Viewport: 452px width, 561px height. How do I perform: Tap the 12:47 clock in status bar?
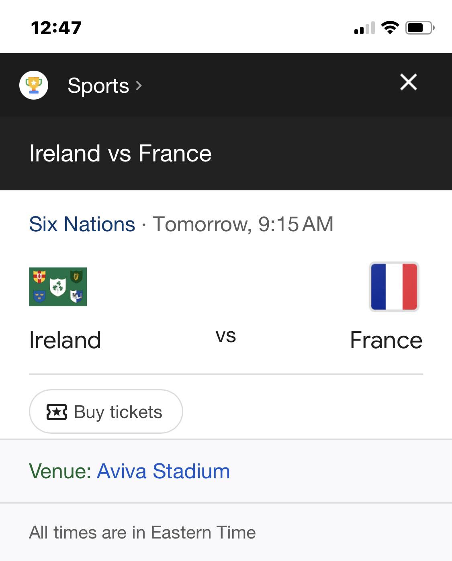(56, 28)
